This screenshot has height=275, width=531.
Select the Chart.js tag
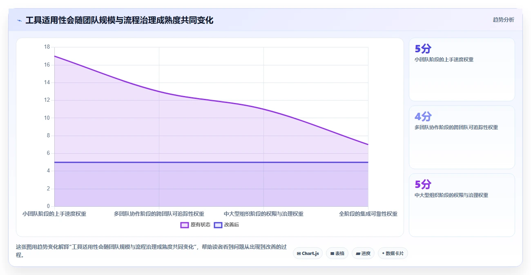(x=308, y=253)
